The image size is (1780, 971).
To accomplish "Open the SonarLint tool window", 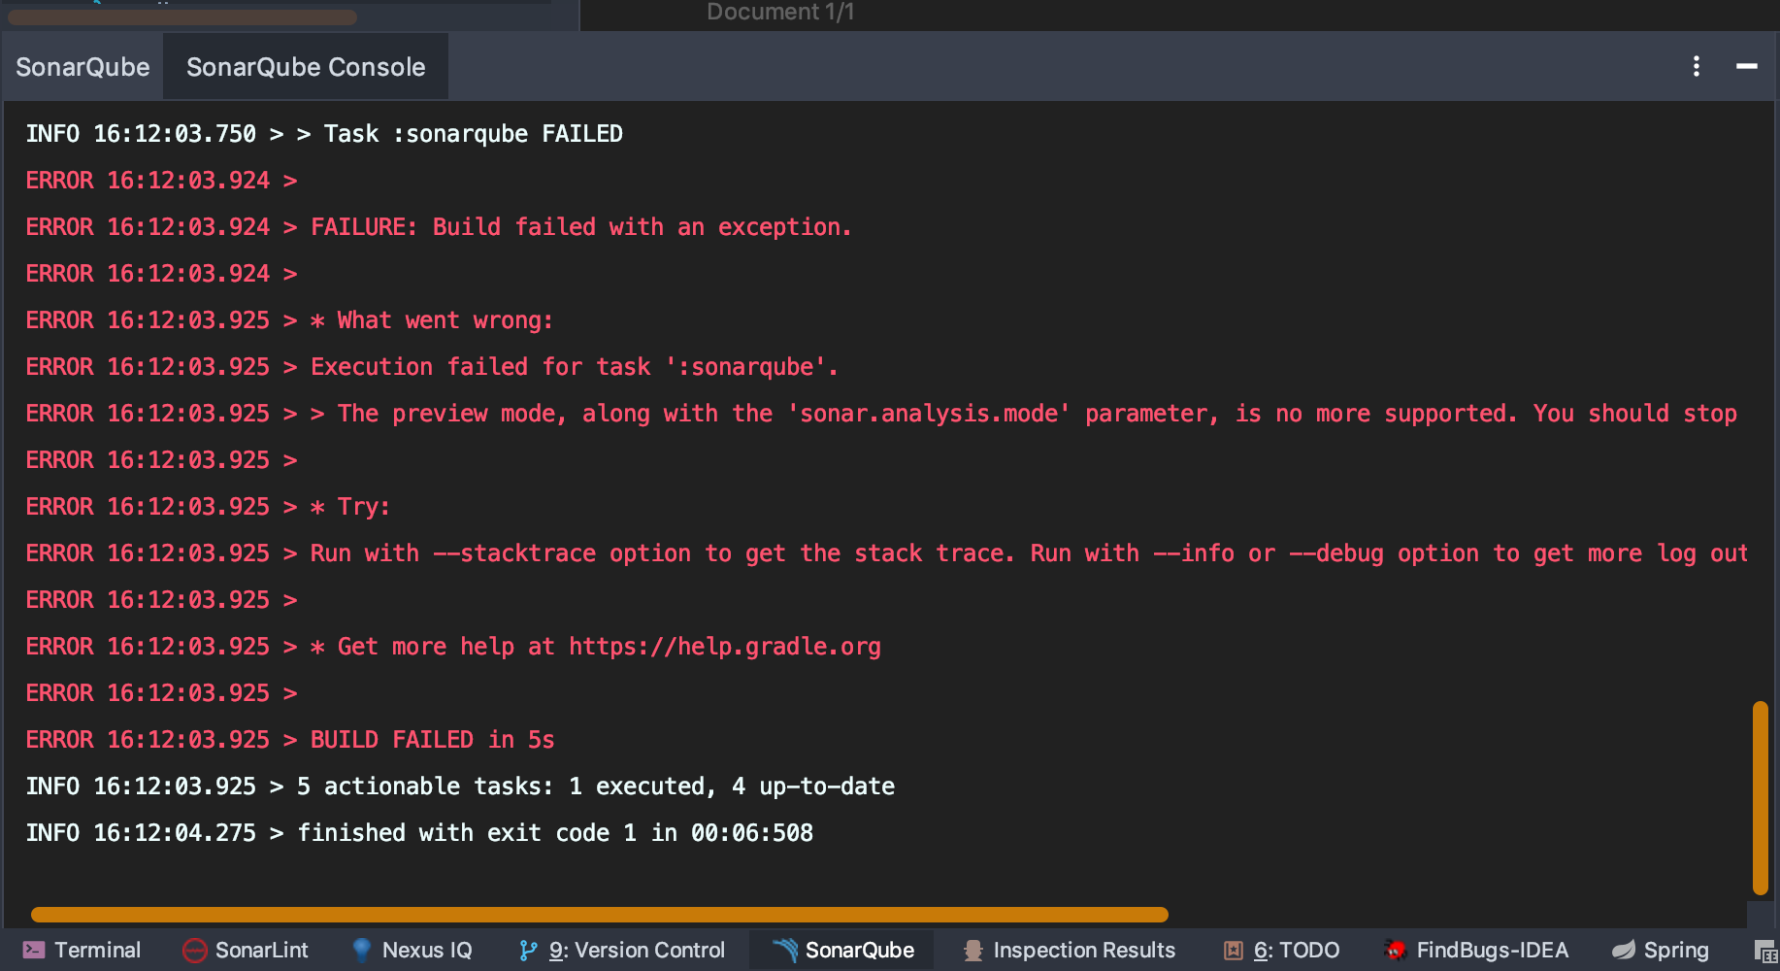I will pos(245,950).
